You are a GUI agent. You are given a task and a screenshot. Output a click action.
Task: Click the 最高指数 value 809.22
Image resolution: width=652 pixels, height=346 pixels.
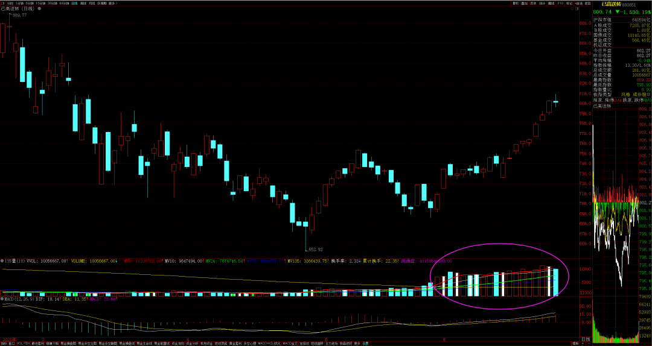coord(644,80)
